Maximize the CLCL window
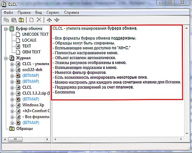 [170, 2]
